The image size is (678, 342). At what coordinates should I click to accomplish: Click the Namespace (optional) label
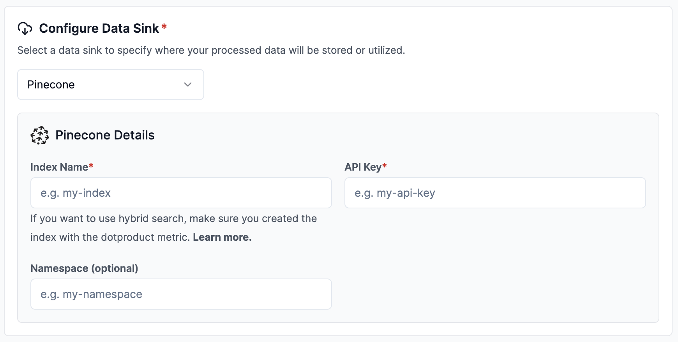pos(84,268)
